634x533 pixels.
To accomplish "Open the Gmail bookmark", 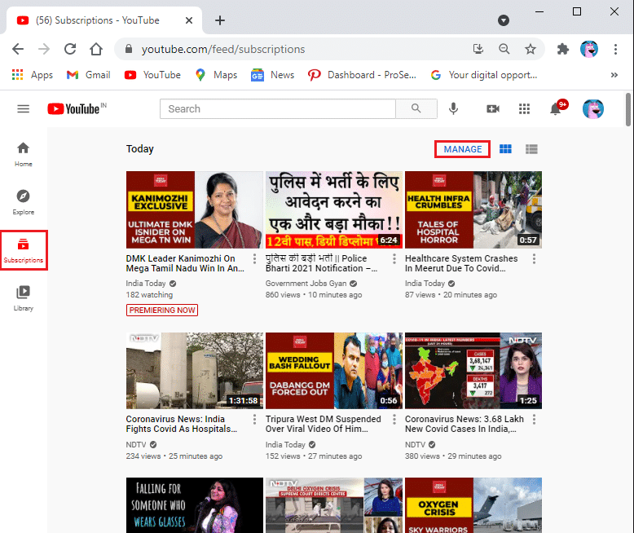I will coord(89,75).
